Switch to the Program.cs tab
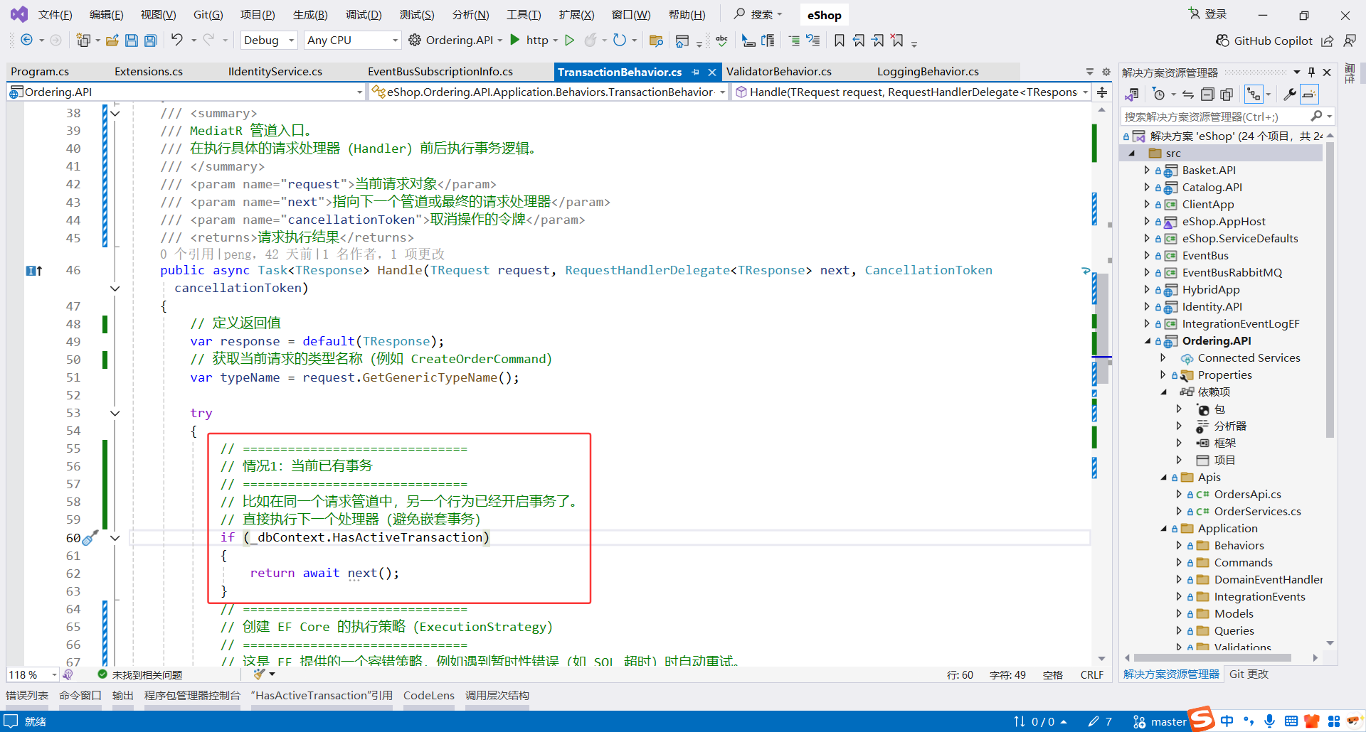Screen dimensions: 1366x732 40,72
